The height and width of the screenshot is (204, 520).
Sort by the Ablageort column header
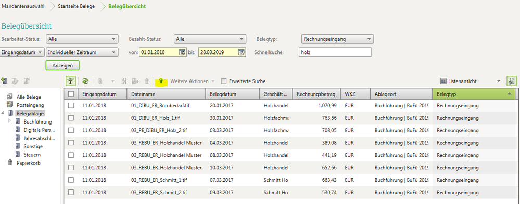pos(401,94)
